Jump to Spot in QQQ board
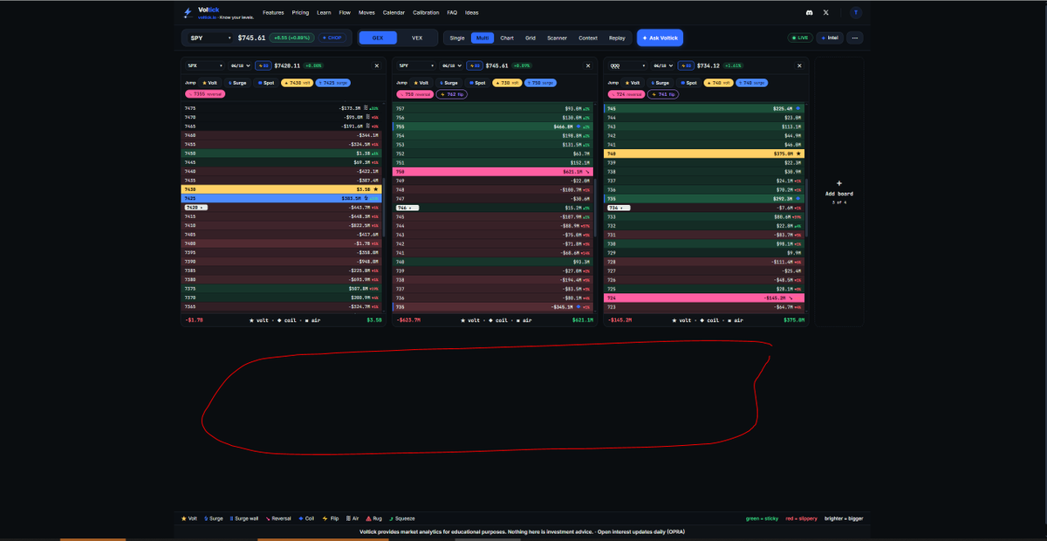1047x541 pixels. point(688,83)
